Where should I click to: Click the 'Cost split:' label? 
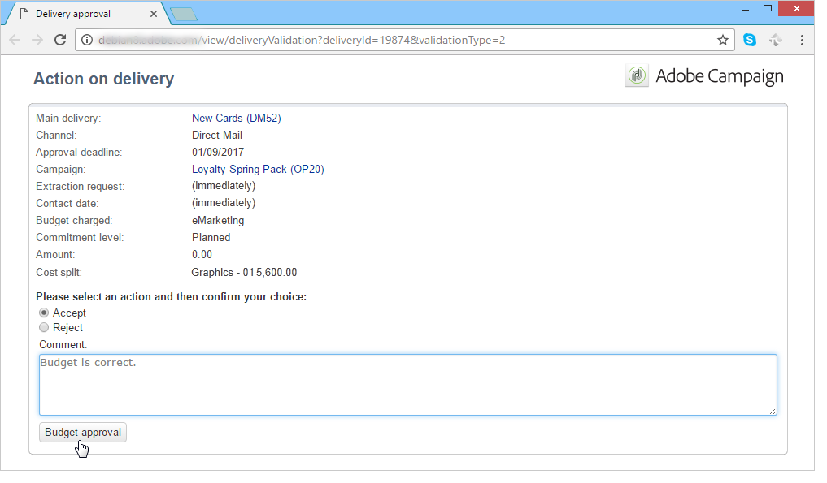pyautogui.click(x=59, y=272)
